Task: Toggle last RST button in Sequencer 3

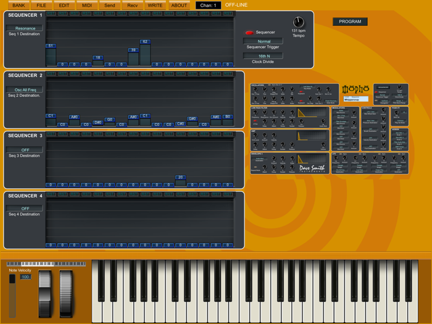Action: click(x=228, y=134)
